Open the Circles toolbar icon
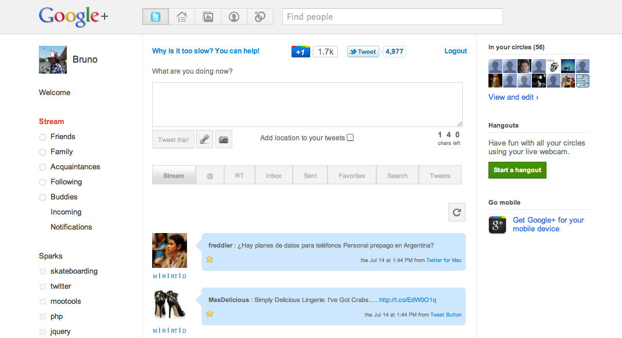622x338 pixels. tap(260, 17)
